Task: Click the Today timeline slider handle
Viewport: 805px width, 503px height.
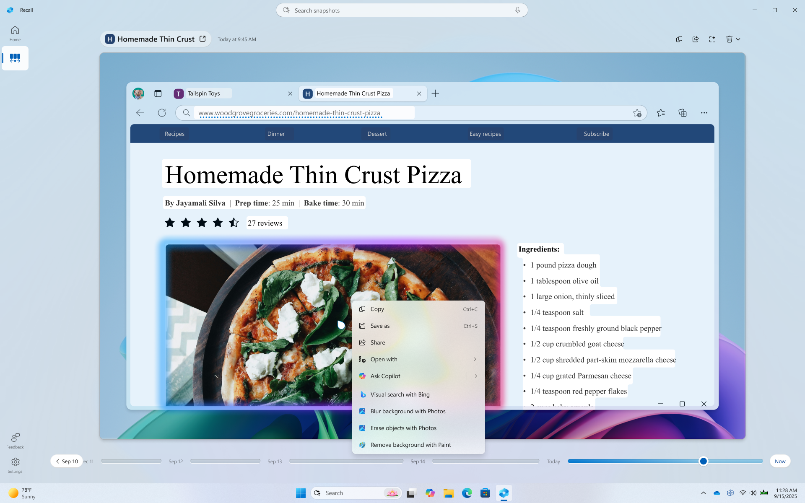Action: tap(704, 461)
